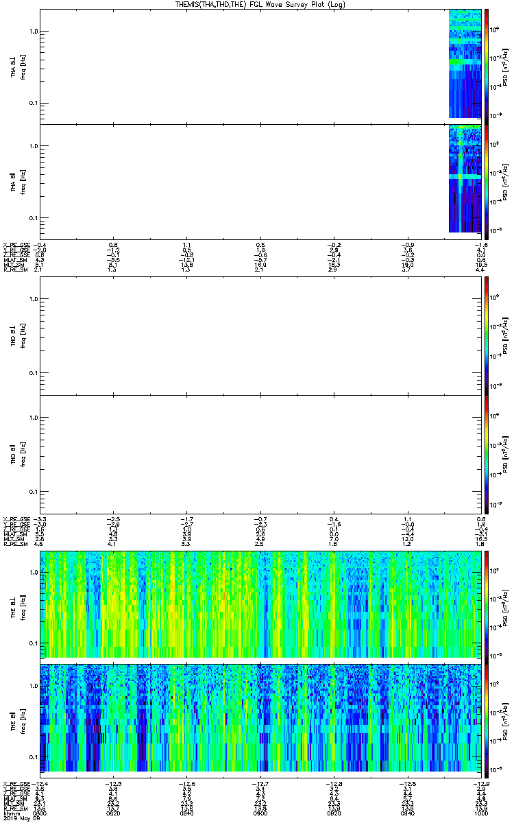This screenshot has height=823, width=514.
Task: Click the "0.1" frequency tick of THE B∥ panel
Action: pyautogui.click(x=32, y=757)
